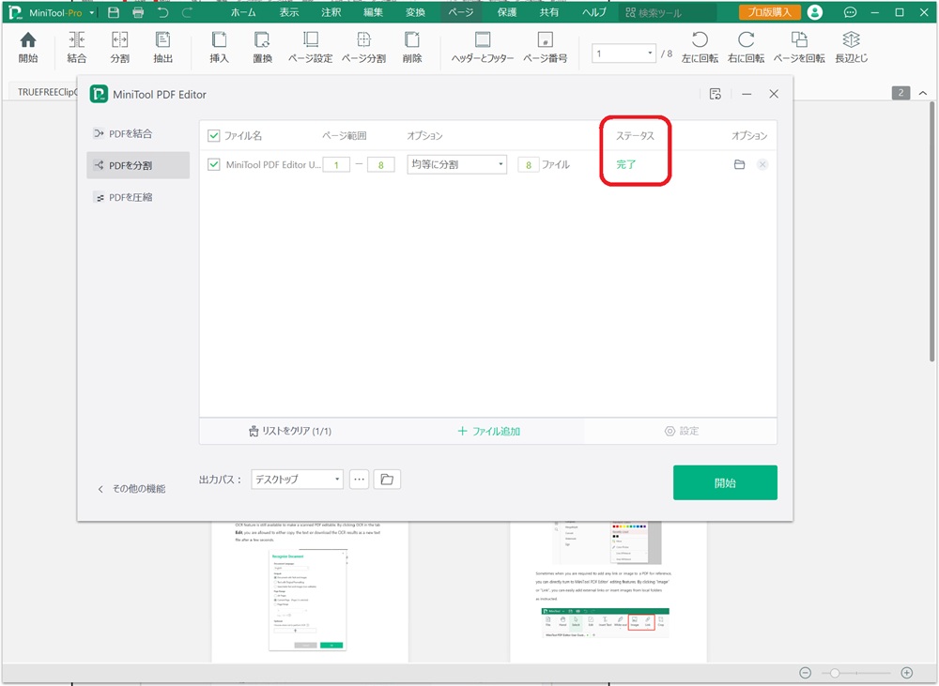Switch to the 編集 ribbon tab
Viewport: 939px width, 686px height.
click(373, 12)
